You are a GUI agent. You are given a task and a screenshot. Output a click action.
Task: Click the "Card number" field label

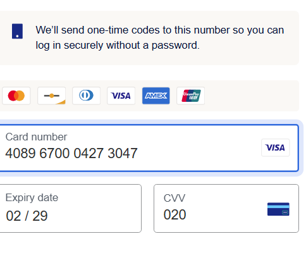[36, 137]
